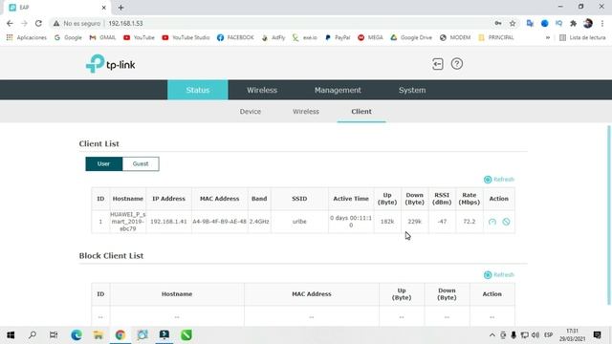The width and height of the screenshot is (612, 344).
Task: Open a new browser tab
Action: 120,8
